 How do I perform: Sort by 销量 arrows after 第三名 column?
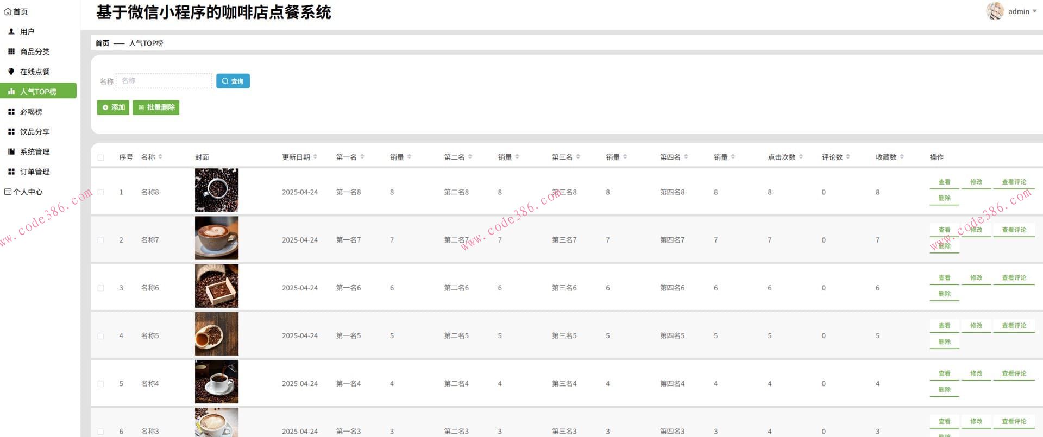tap(625, 157)
